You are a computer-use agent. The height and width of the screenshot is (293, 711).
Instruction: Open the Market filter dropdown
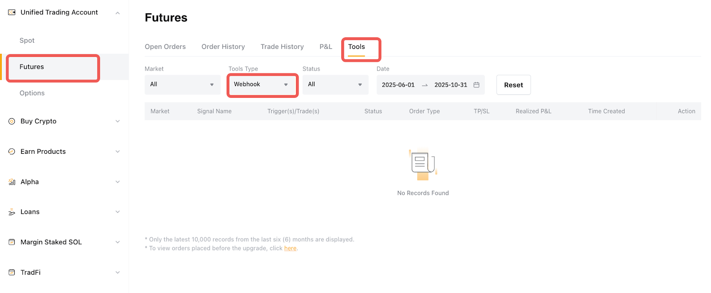pos(182,84)
